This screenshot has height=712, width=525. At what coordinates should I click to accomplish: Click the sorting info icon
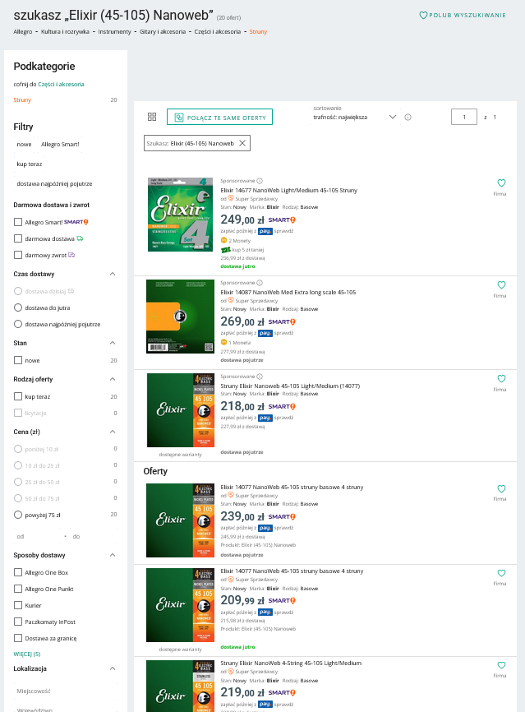pyautogui.click(x=408, y=117)
